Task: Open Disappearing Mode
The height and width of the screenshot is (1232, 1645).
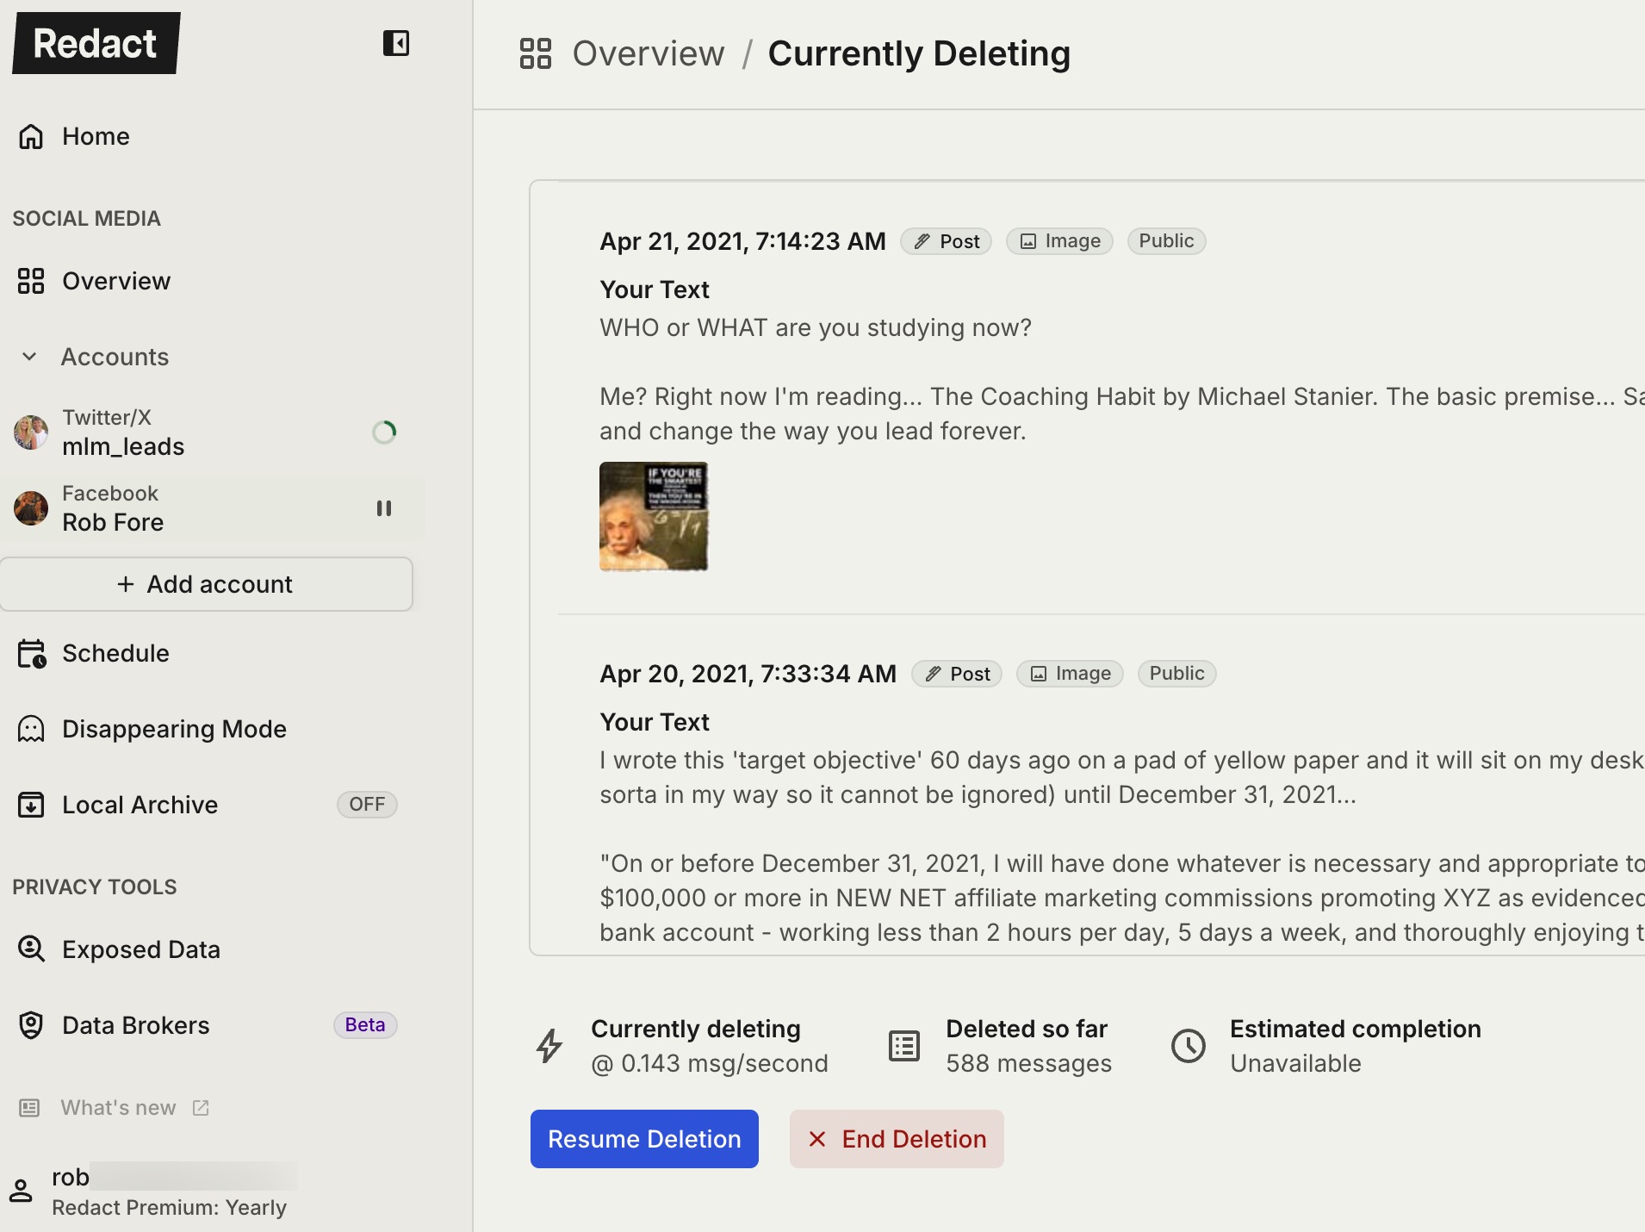Action: pyautogui.click(x=174, y=729)
